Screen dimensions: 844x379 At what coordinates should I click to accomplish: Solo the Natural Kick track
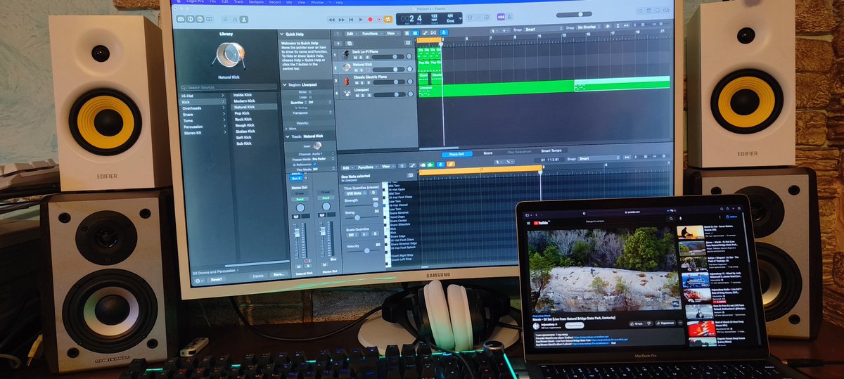(x=361, y=70)
